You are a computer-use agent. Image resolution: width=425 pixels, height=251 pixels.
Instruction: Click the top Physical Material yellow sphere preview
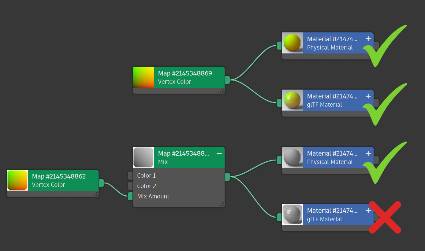(x=292, y=43)
